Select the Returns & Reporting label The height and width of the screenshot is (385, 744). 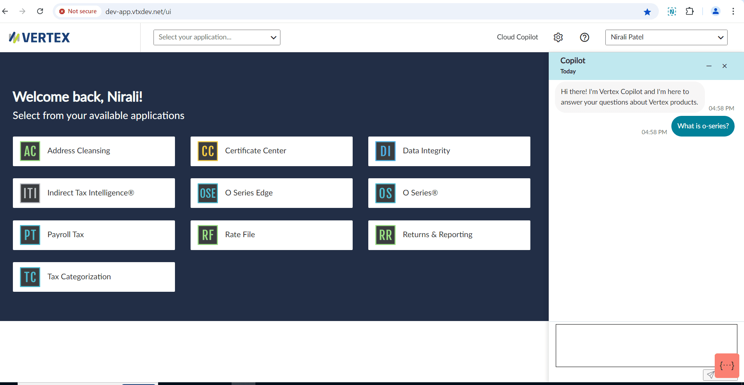click(438, 234)
